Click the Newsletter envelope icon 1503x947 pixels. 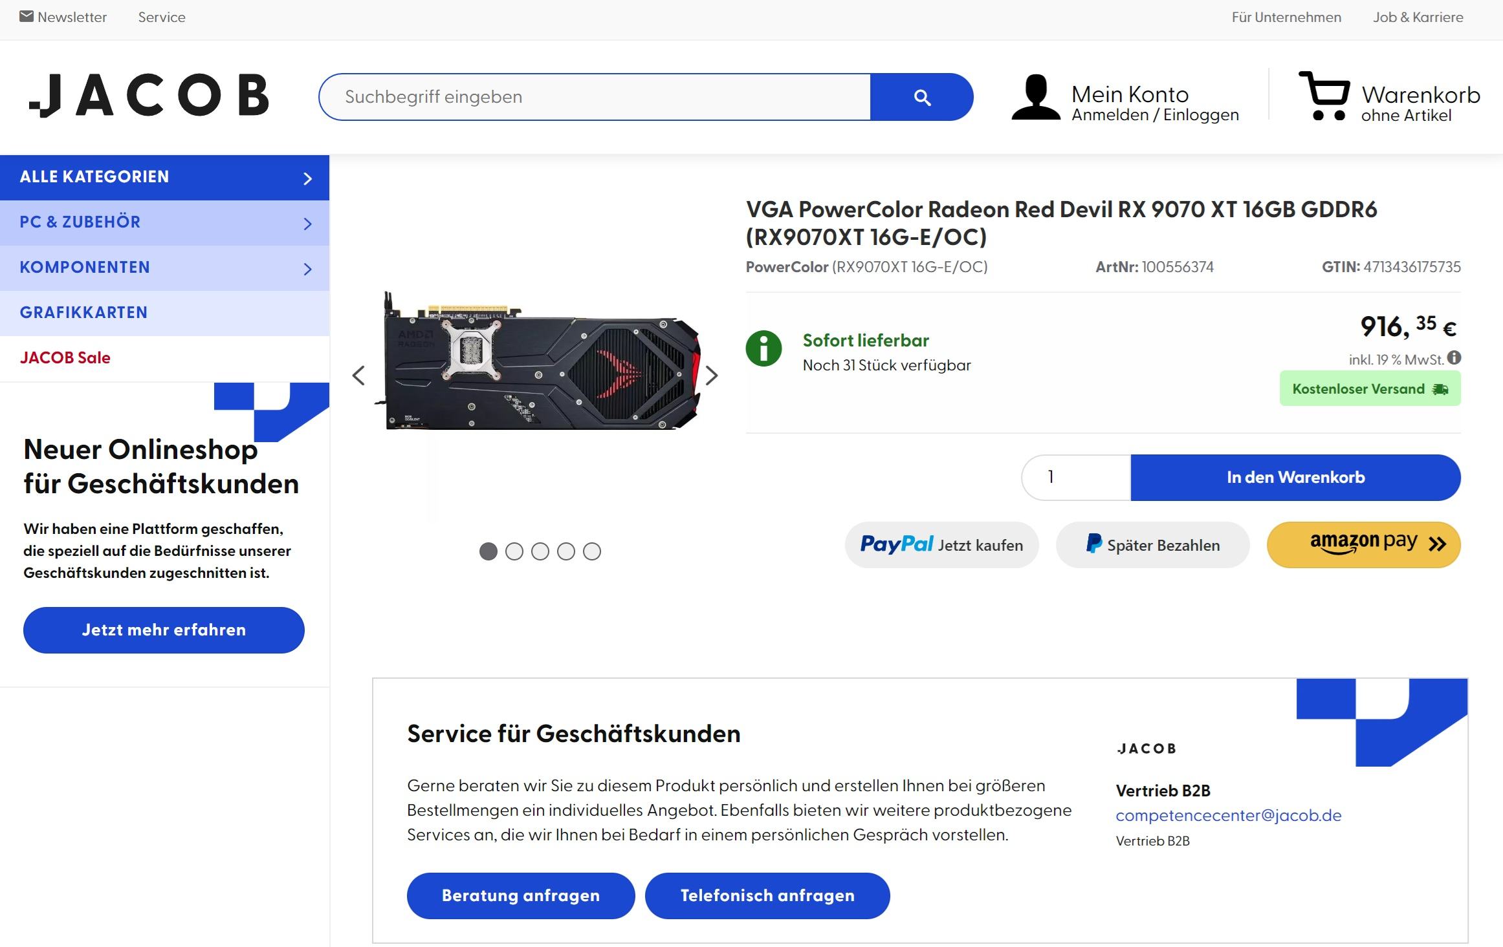pyautogui.click(x=27, y=17)
